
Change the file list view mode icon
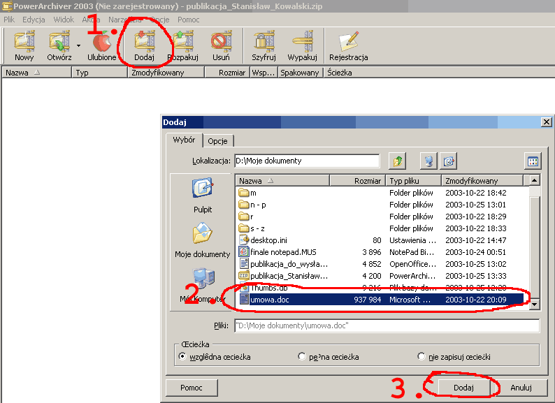coord(533,161)
